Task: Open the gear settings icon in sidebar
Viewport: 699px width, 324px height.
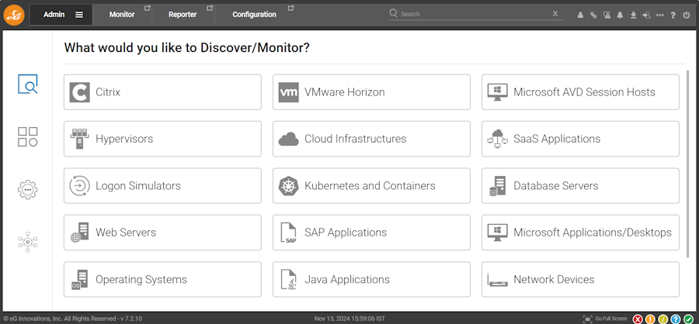Action: [28, 189]
